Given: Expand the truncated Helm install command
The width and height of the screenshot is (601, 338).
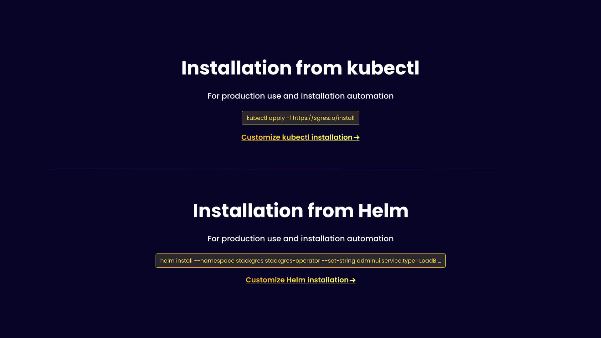Looking at the screenshot, I should 439,260.
